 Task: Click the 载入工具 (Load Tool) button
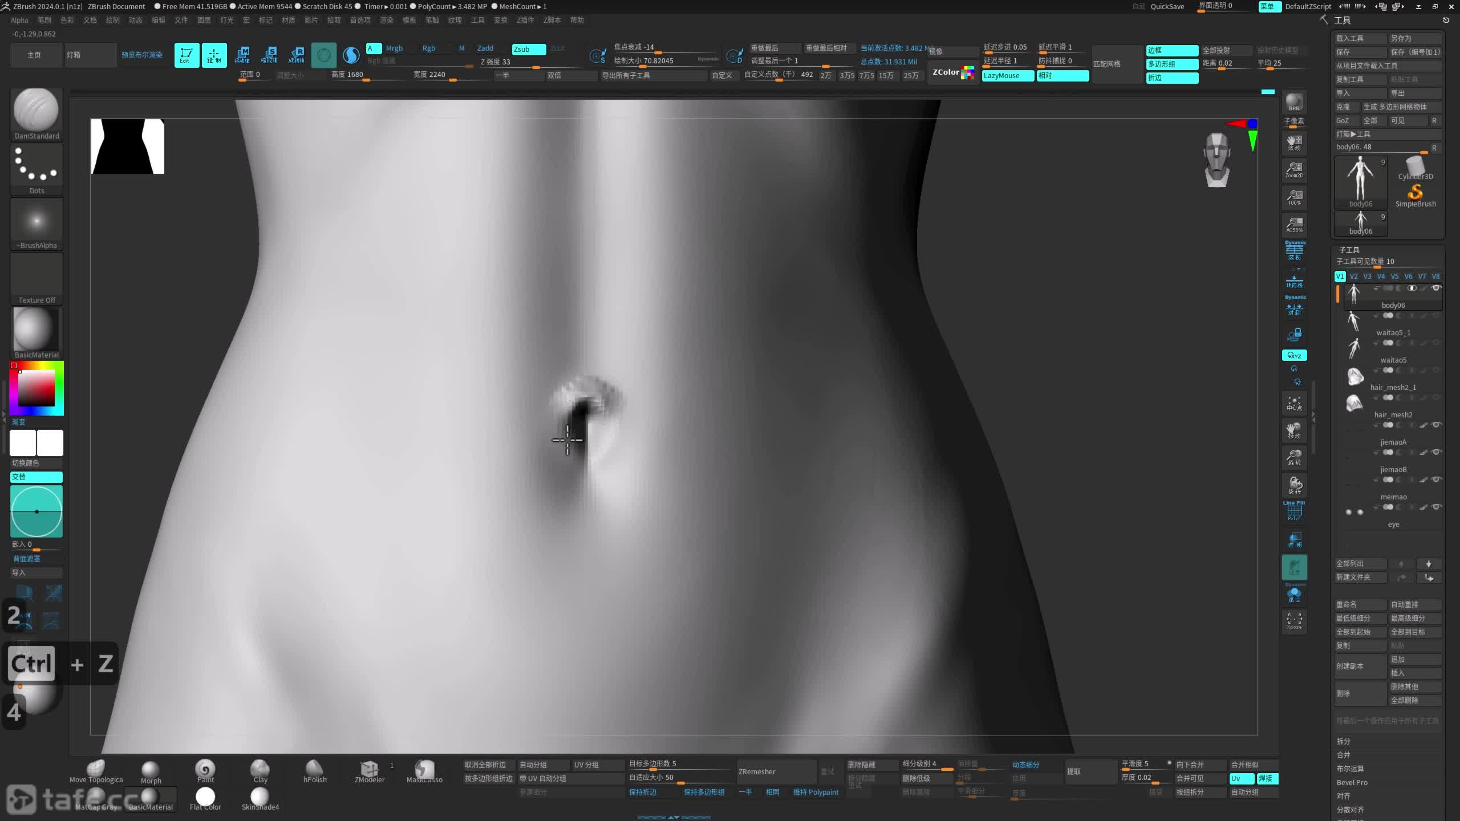[1360, 39]
